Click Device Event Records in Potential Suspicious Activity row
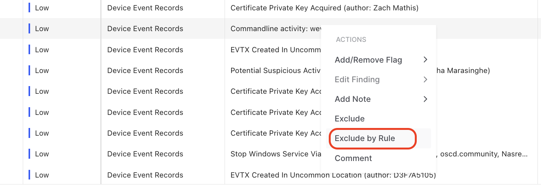The width and height of the screenshot is (541, 186). click(x=145, y=71)
